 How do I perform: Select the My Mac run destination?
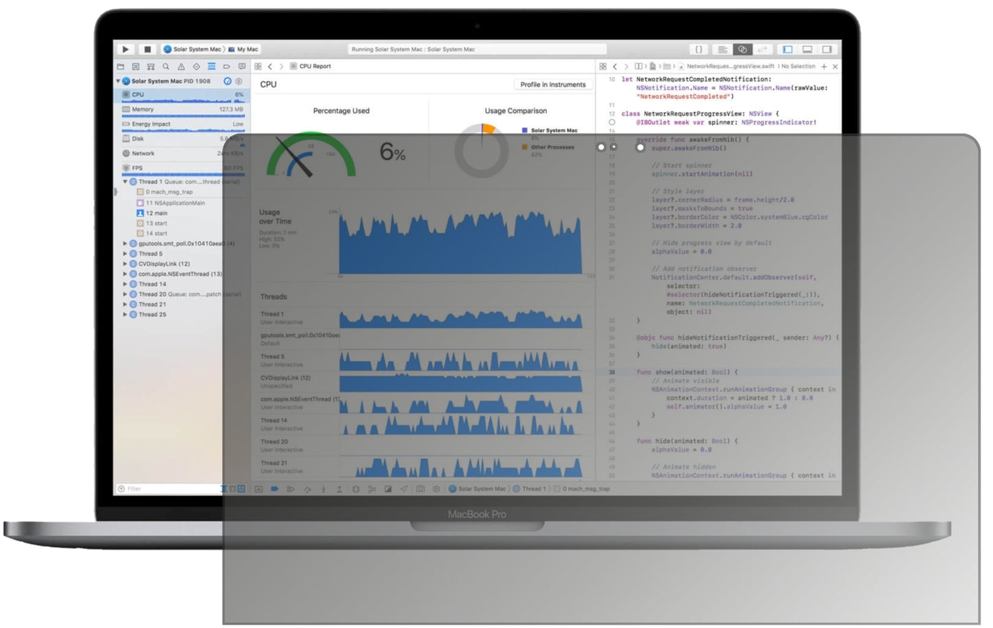point(243,49)
